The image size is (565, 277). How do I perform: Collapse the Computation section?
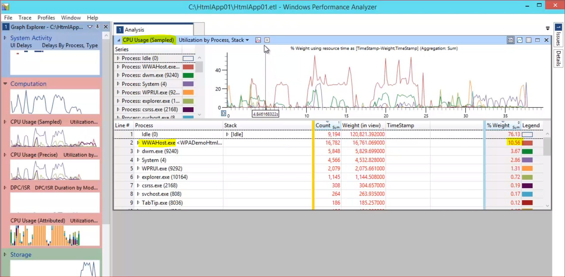click(5, 84)
